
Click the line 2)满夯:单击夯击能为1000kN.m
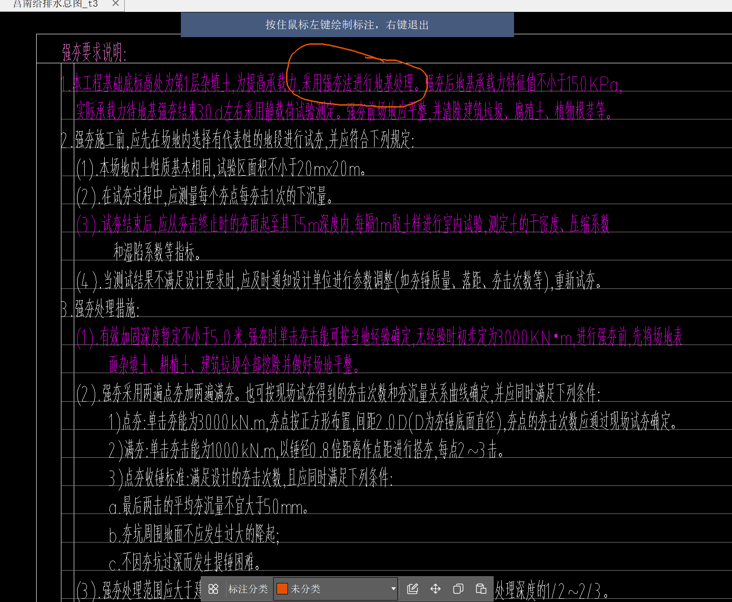(x=306, y=450)
